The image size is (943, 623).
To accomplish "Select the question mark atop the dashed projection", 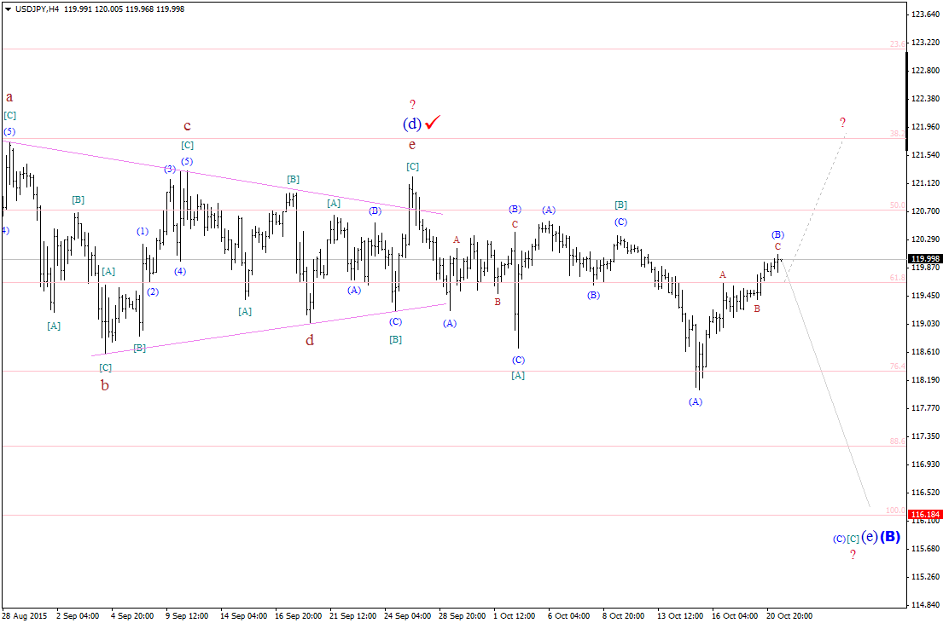I will (842, 123).
